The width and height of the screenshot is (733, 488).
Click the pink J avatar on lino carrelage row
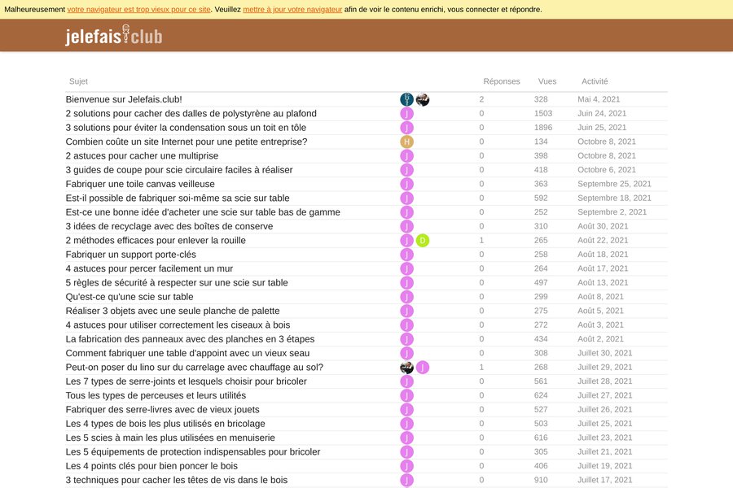click(x=423, y=368)
